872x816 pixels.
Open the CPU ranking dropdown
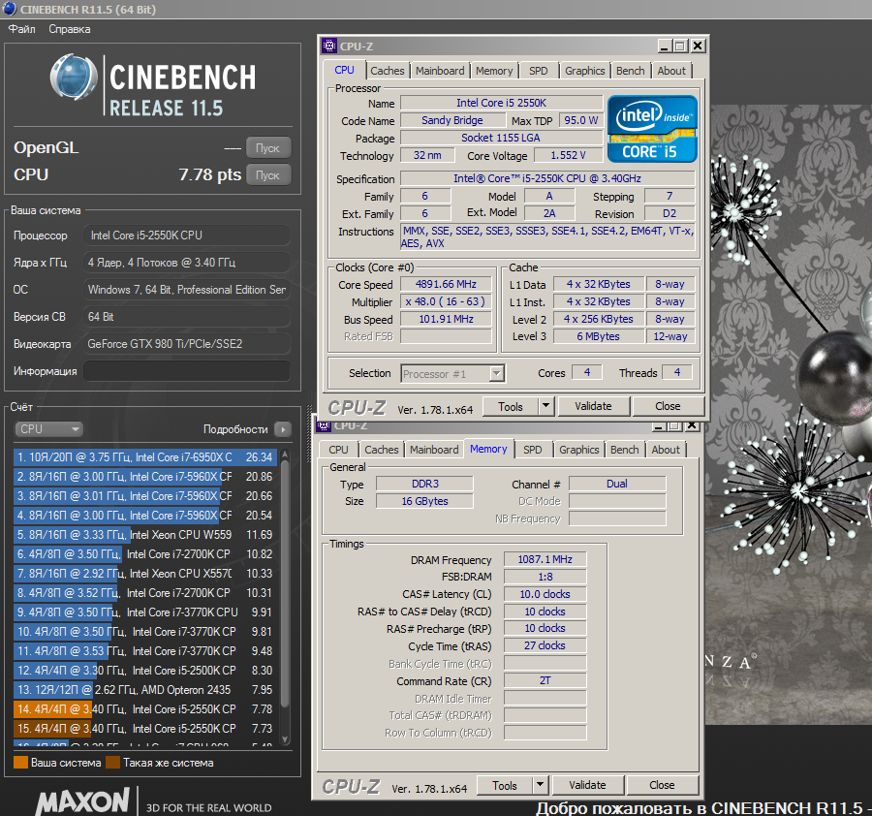(48, 429)
